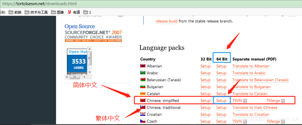
Task: Click the address bar URL
Action: tap(39, 4)
